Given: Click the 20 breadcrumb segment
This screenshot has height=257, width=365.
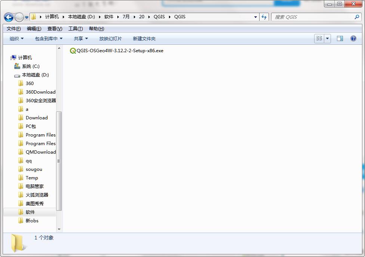Looking at the screenshot, I should coord(142,17).
